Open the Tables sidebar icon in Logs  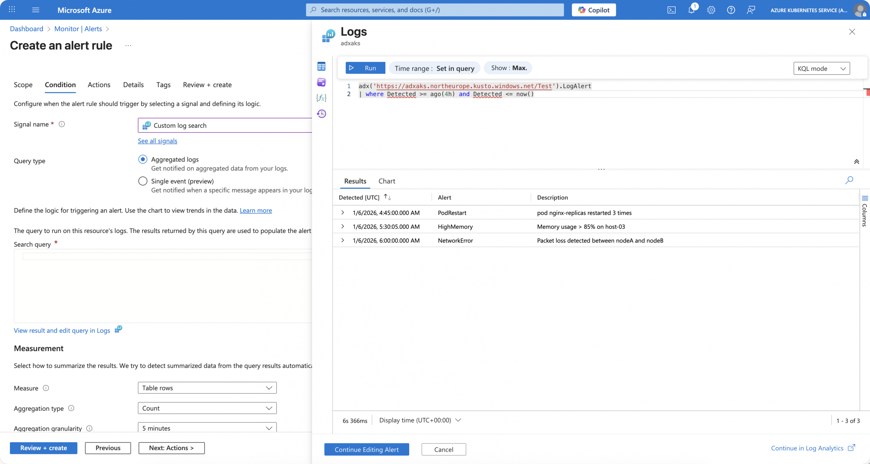pyautogui.click(x=321, y=66)
